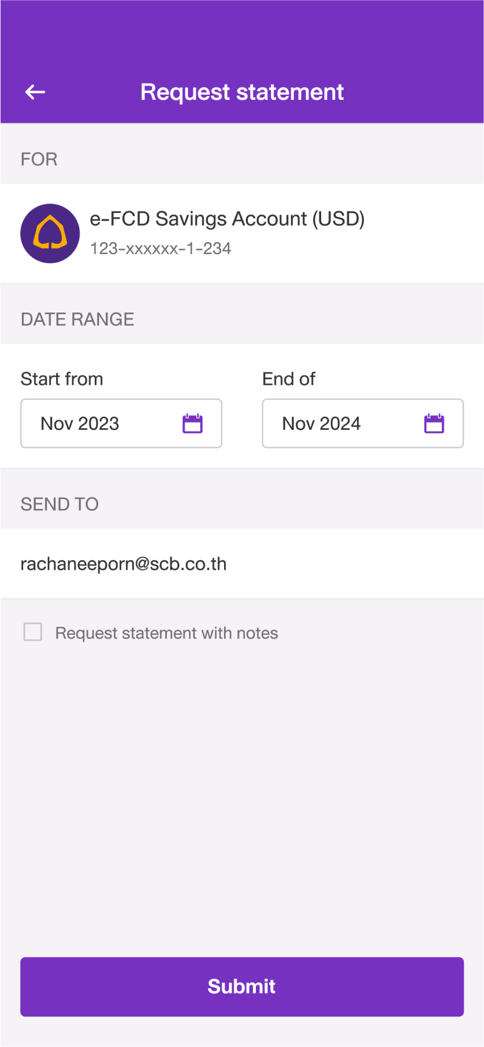Click the 'End of' label
This screenshot has height=1047, width=484.
coord(289,379)
